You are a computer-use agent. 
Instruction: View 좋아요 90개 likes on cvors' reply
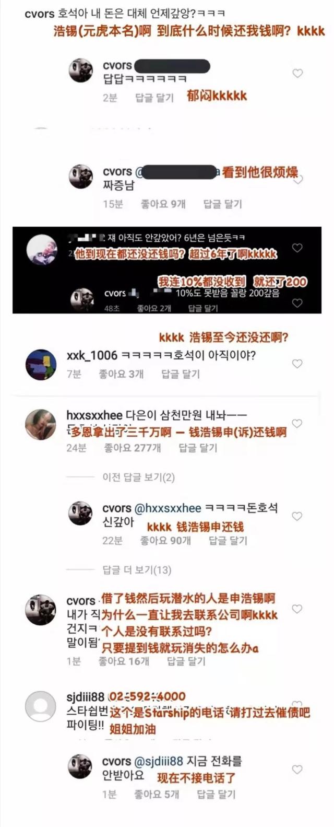(x=165, y=541)
